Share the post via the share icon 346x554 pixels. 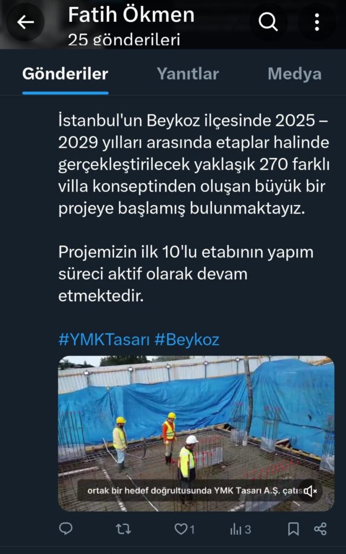click(x=320, y=529)
